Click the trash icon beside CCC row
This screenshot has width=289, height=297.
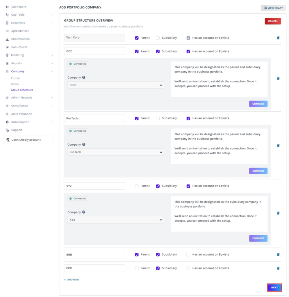278,268
